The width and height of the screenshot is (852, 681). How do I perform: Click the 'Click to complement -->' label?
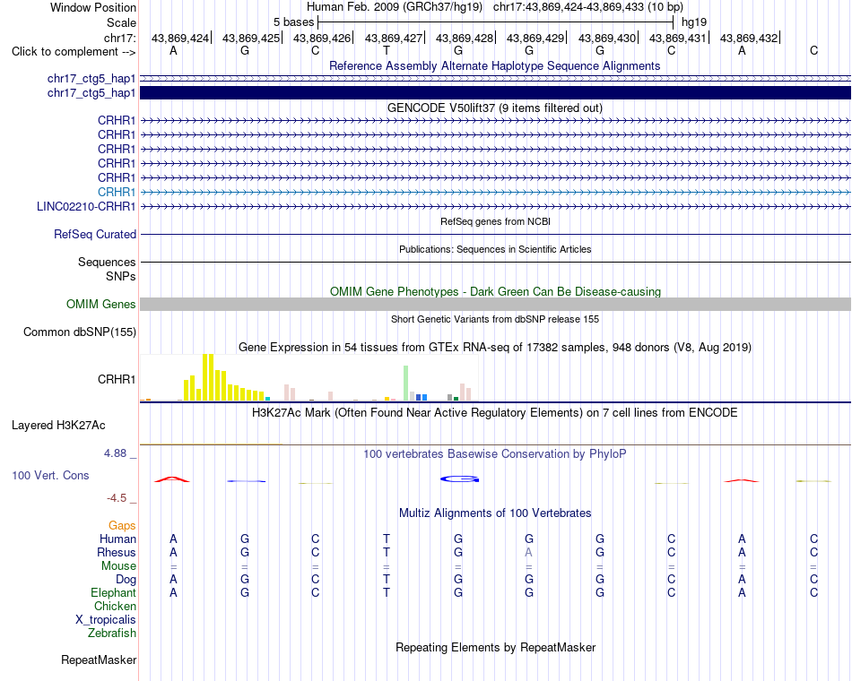[74, 52]
